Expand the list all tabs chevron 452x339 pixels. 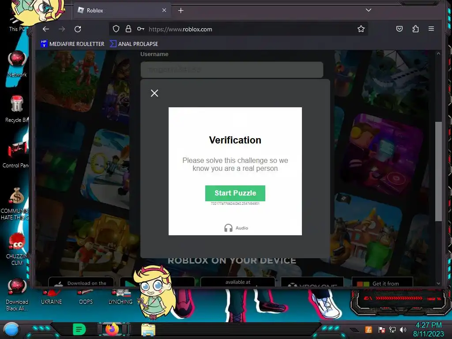pyautogui.click(x=369, y=10)
